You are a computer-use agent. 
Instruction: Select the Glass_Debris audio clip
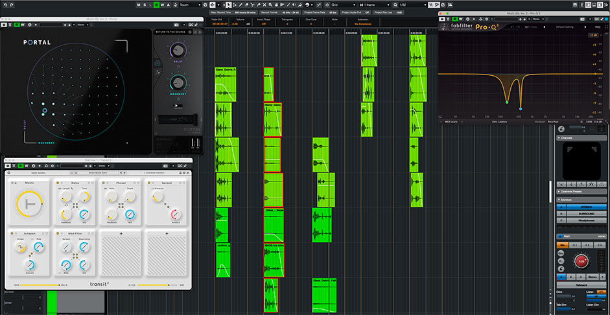point(226,84)
